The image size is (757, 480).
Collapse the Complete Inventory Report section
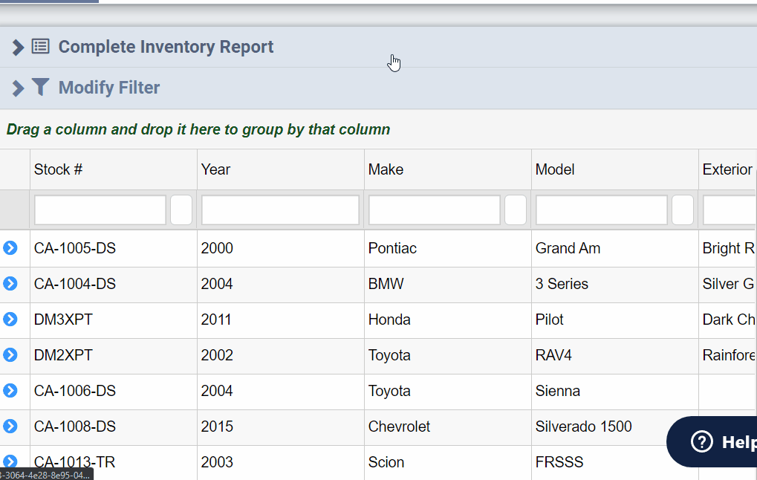pos(17,46)
